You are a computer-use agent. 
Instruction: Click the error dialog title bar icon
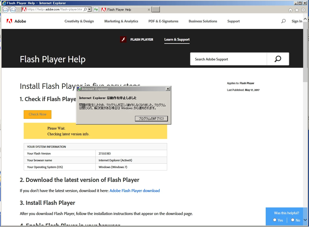pos(79,89)
